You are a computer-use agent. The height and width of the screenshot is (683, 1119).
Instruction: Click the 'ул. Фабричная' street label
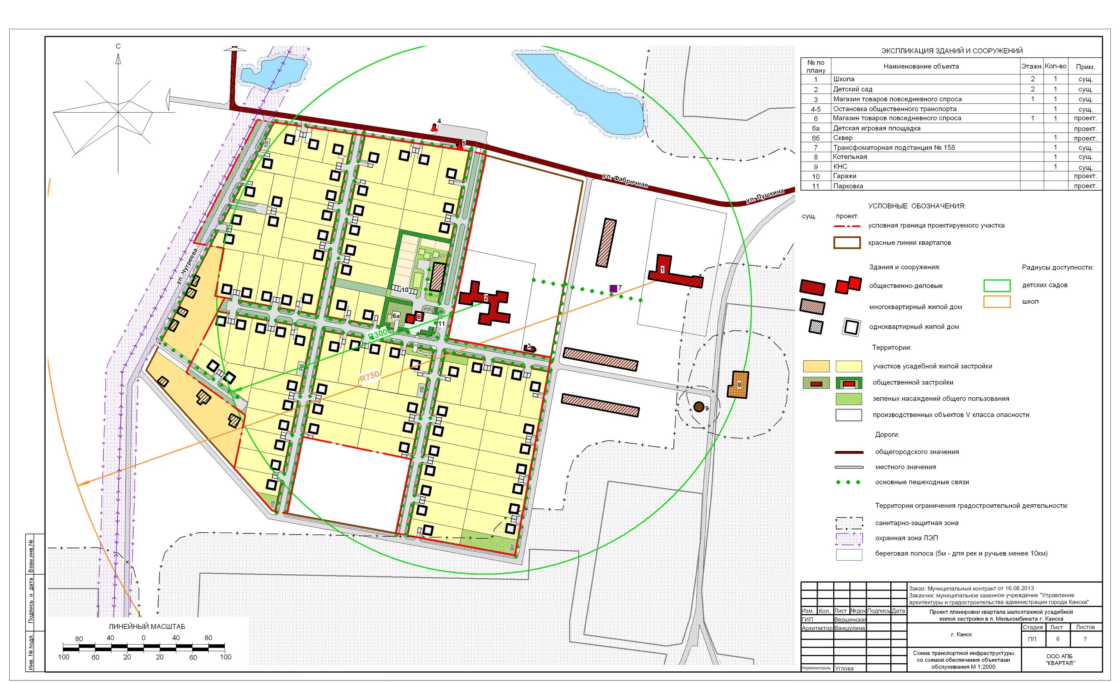pos(625,180)
